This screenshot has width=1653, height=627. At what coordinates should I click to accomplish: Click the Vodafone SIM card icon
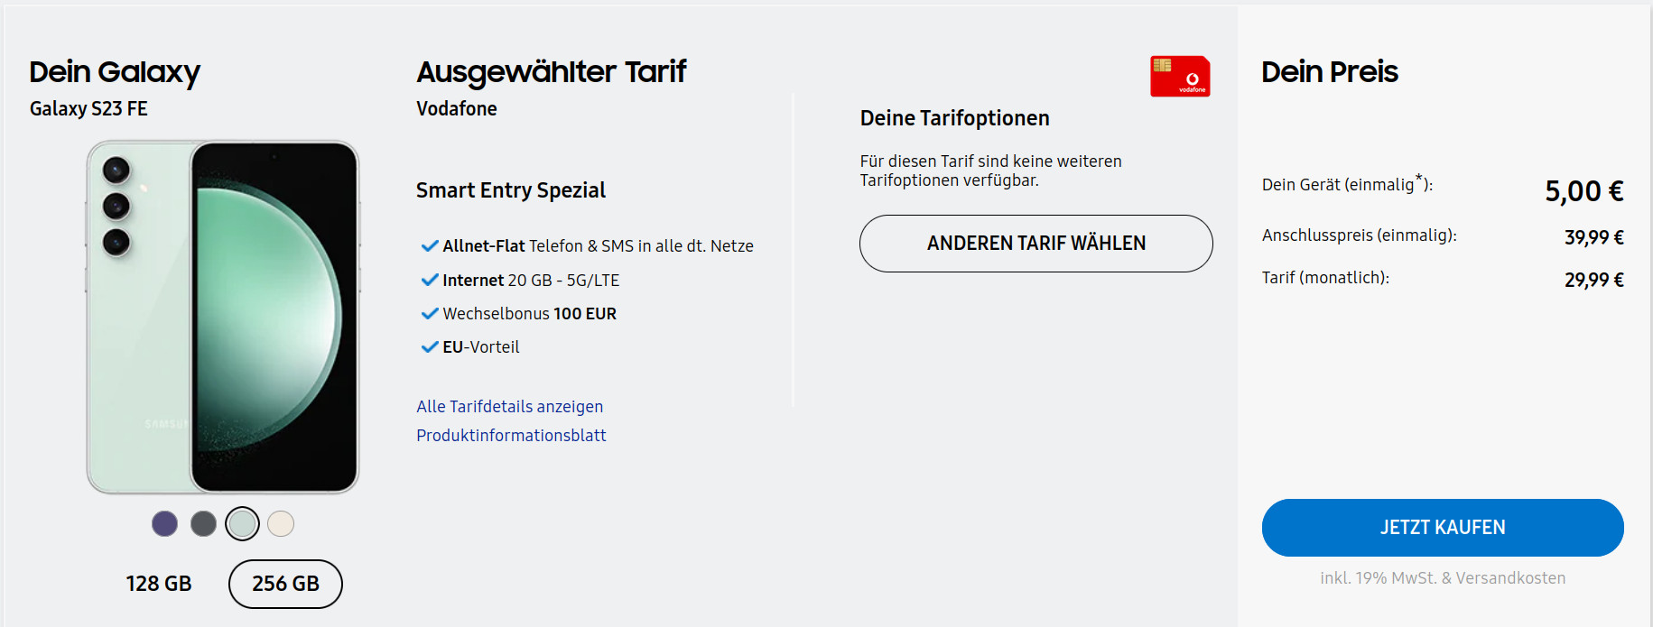tap(1180, 77)
